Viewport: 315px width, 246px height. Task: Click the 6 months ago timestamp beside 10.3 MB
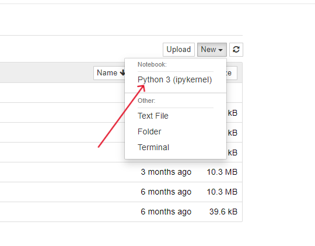[x=166, y=192]
